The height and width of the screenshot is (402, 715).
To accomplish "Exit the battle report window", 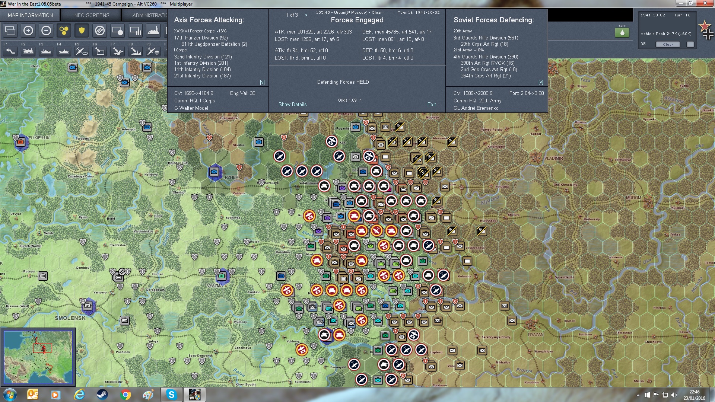I will (x=432, y=105).
